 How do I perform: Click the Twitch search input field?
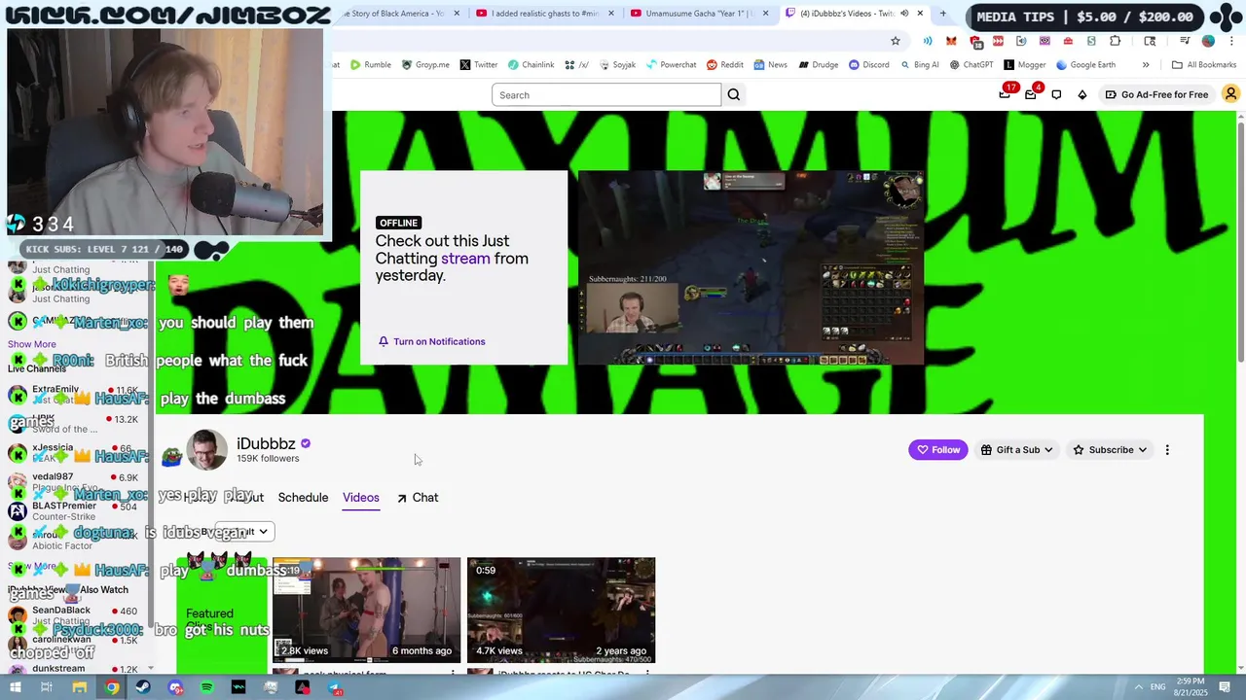click(606, 94)
